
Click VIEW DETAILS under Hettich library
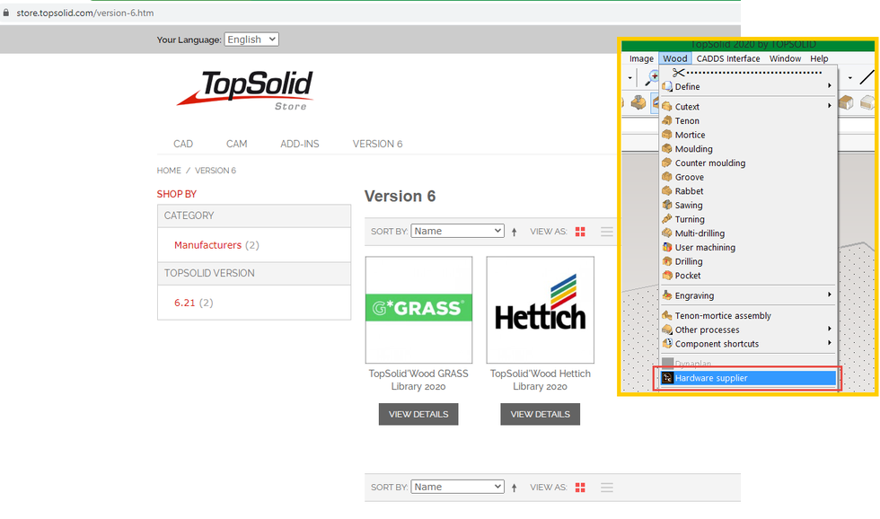point(541,414)
